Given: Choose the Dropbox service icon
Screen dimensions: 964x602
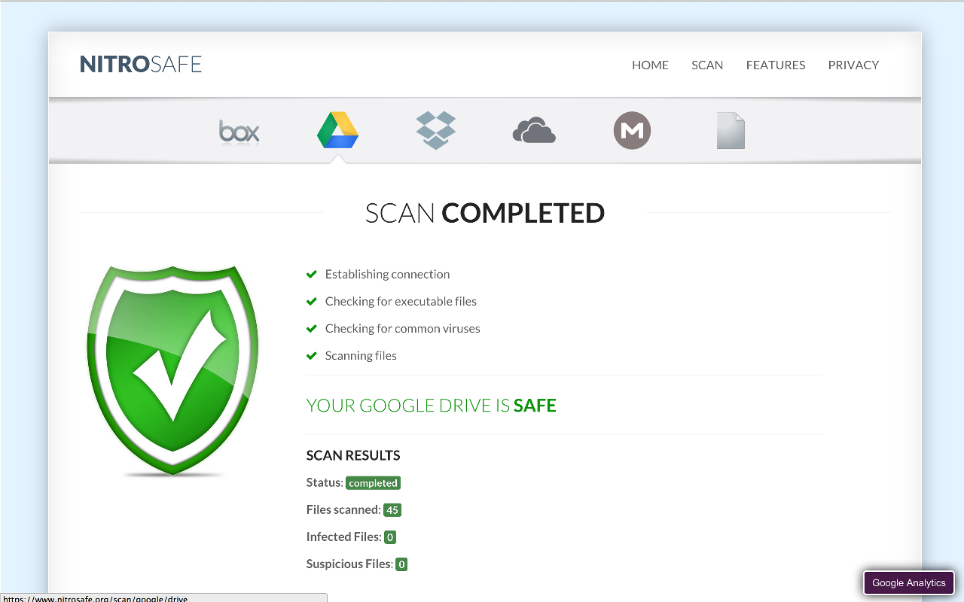Looking at the screenshot, I should point(436,130).
